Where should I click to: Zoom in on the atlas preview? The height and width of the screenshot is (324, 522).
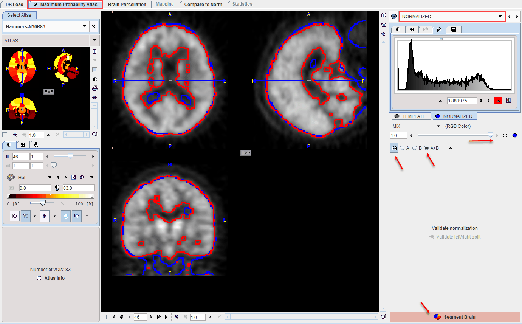pos(15,135)
